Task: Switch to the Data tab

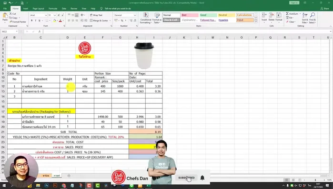Action: 64,9
